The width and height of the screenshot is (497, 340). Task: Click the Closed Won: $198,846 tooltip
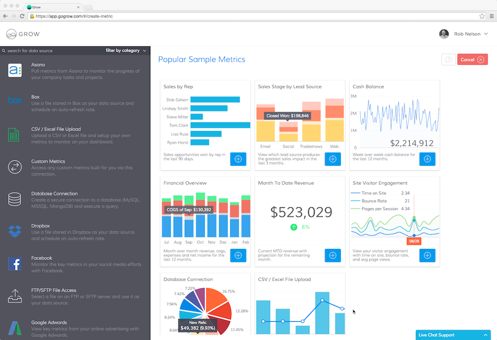click(x=288, y=116)
